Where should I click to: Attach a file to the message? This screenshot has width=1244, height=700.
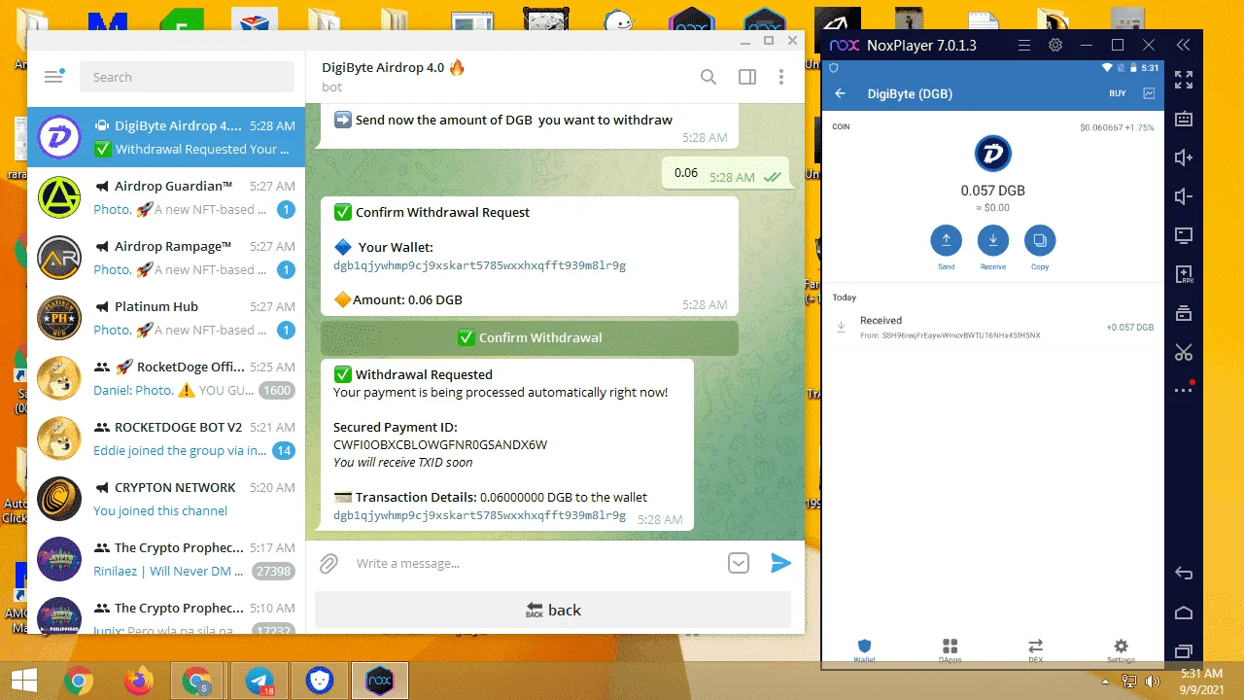[329, 564]
